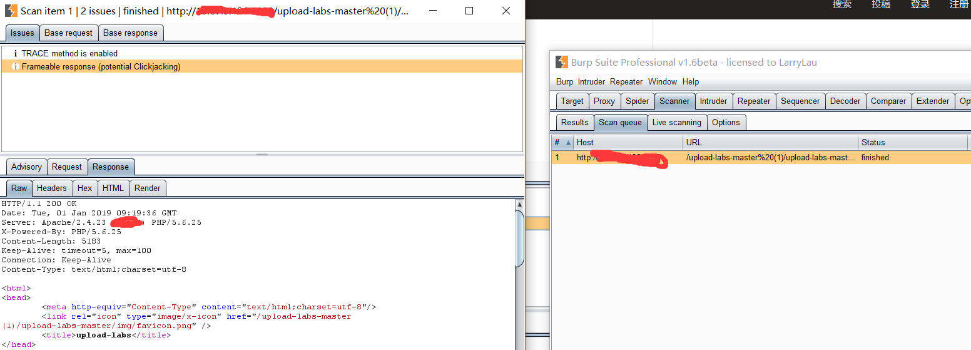Open the Help menu
Viewport: 971px width, 350px height.
point(691,82)
